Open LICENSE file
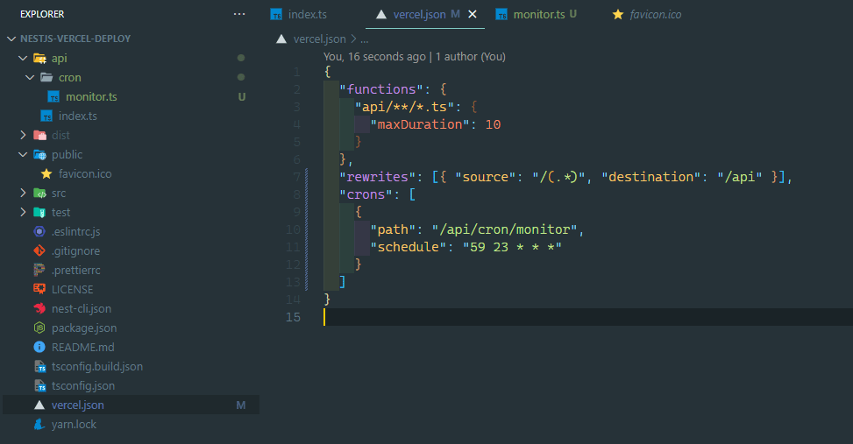This screenshot has width=853, height=444. point(73,289)
